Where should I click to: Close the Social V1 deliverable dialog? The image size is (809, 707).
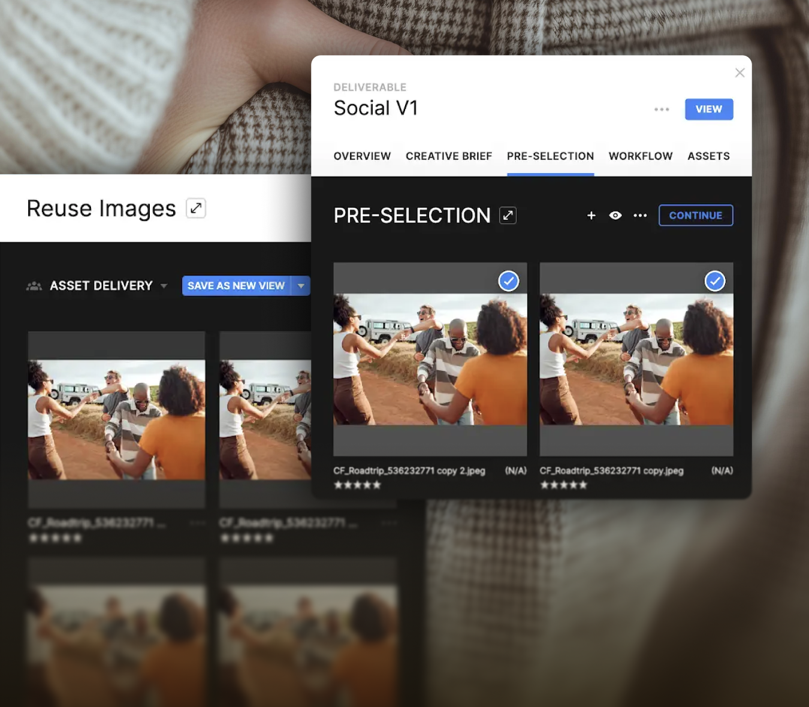click(x=739, y=72)
